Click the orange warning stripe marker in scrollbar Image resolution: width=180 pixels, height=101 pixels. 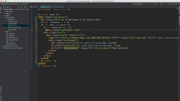click(177, 49)
